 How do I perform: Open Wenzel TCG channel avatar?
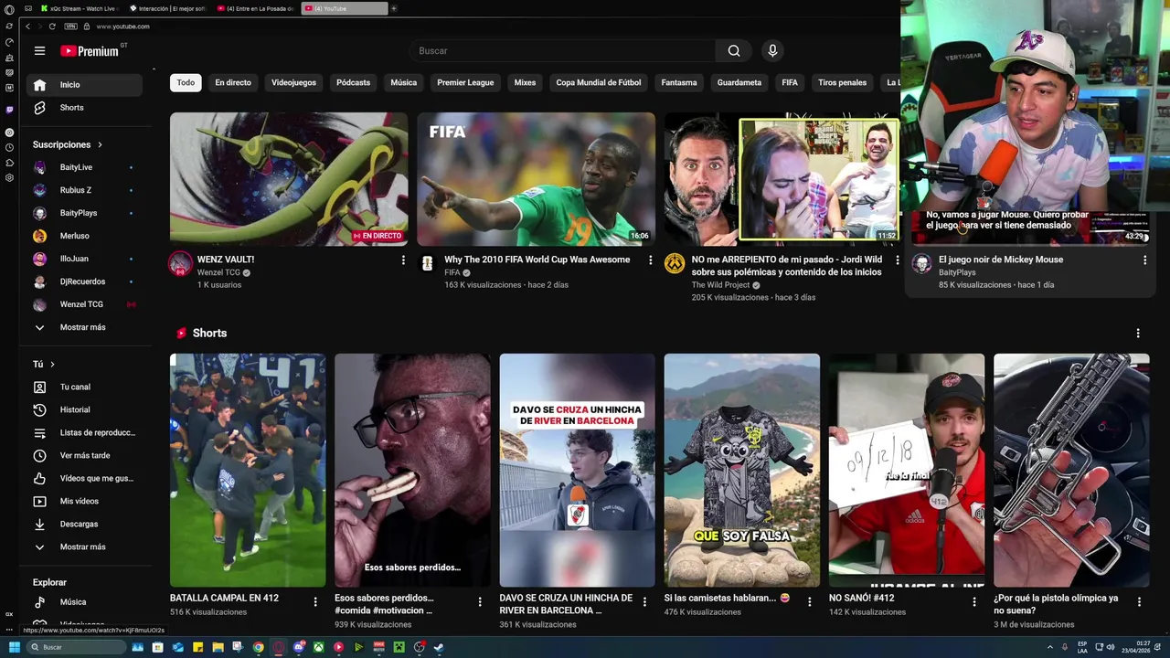pos(181,265)
